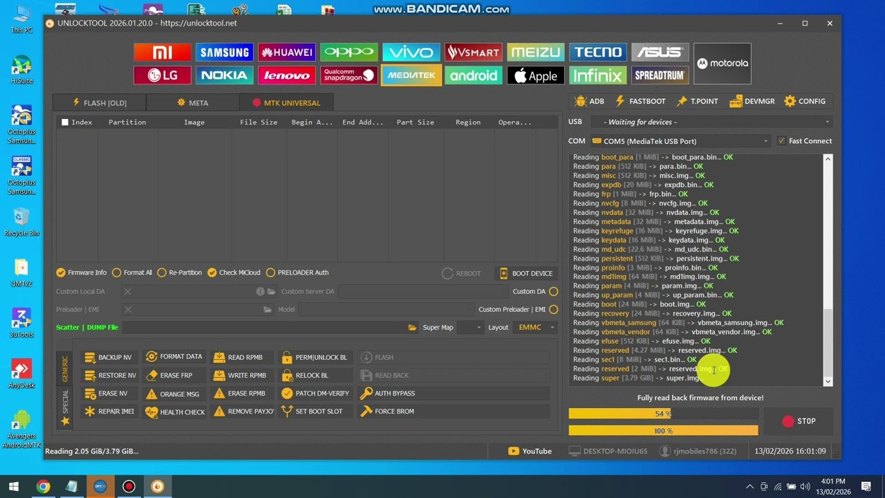Select the OPPO brand logo
This screenshot has height=498, width=885.
click(x=348, y=53)
